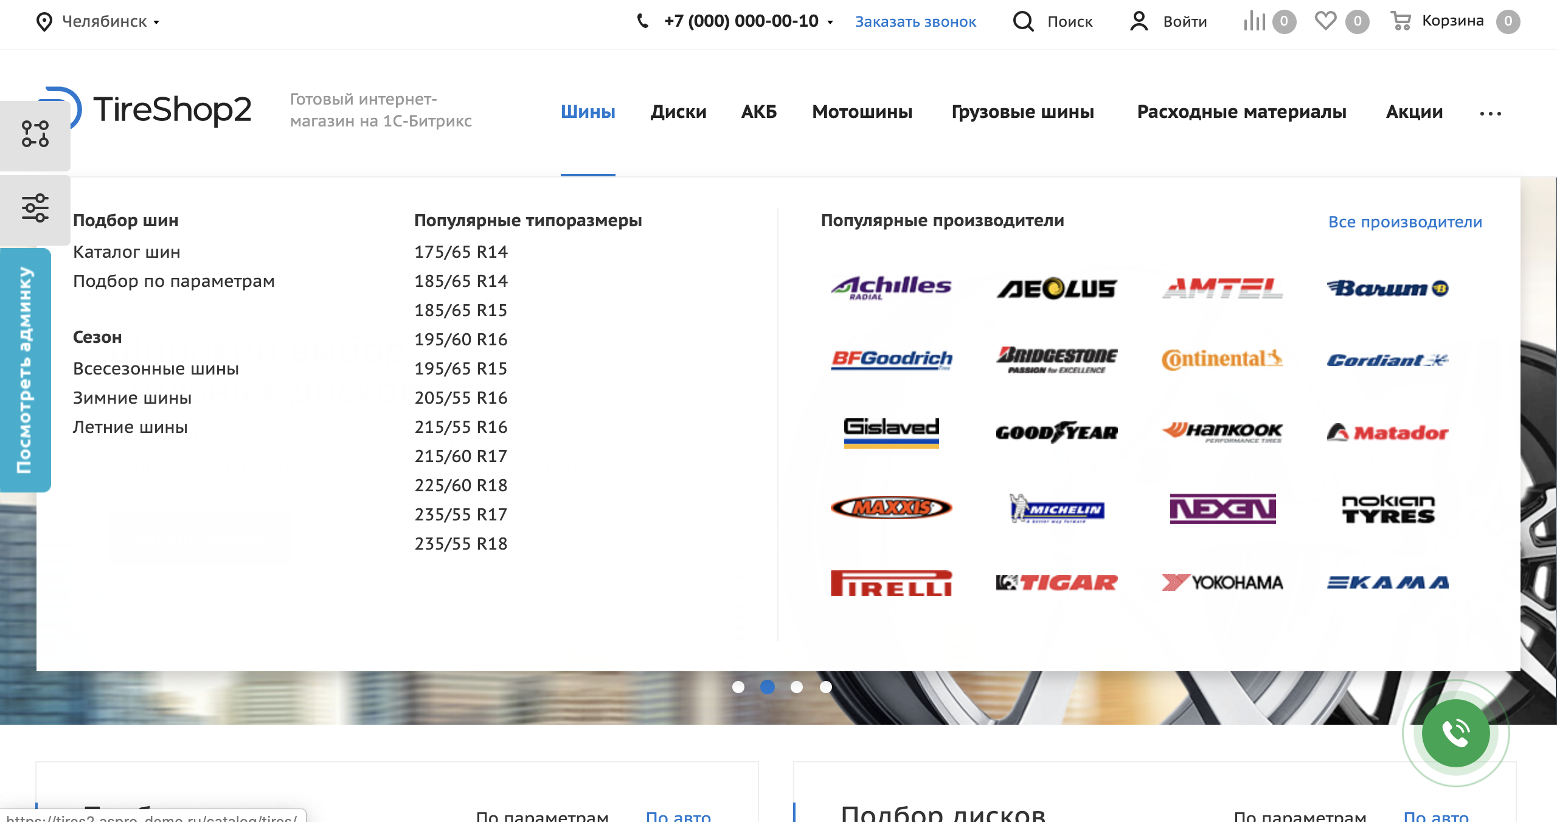Select the Michelin brand logo

1057,508
